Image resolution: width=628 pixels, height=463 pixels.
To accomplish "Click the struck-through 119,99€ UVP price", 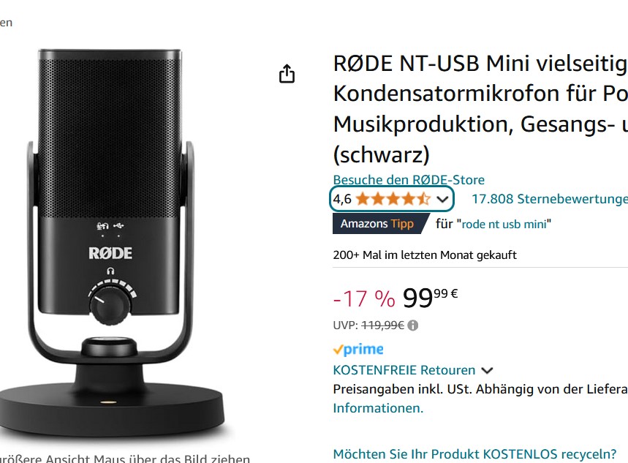I will pyautogui.click(x=382, y=325).
